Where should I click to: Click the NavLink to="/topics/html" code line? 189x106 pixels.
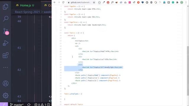pos(100,52)
